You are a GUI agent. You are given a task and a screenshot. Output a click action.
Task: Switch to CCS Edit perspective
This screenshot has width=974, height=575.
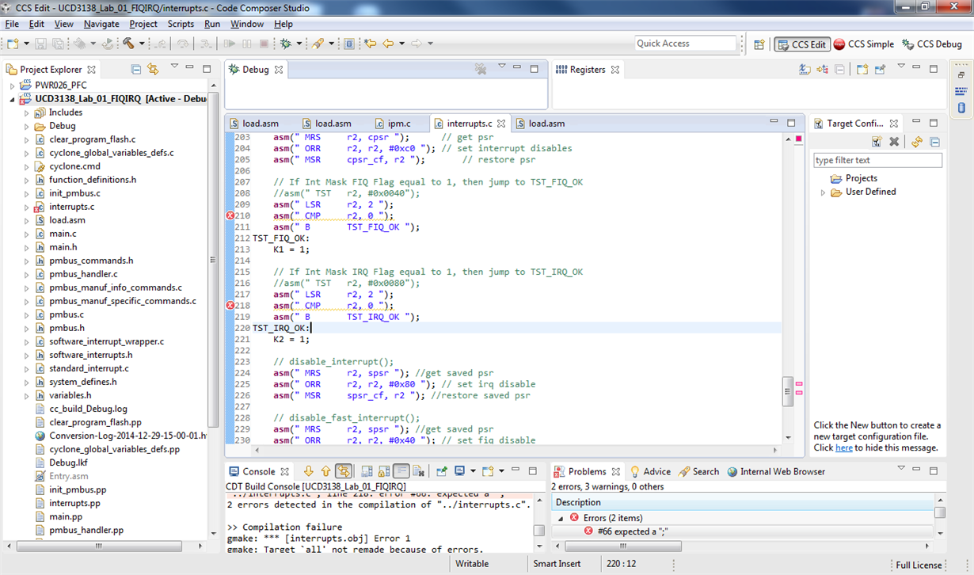pyautogui.click(x=801, y=44)
